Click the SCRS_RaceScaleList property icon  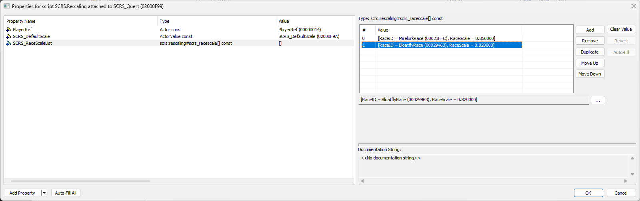(x=8, y=43)
